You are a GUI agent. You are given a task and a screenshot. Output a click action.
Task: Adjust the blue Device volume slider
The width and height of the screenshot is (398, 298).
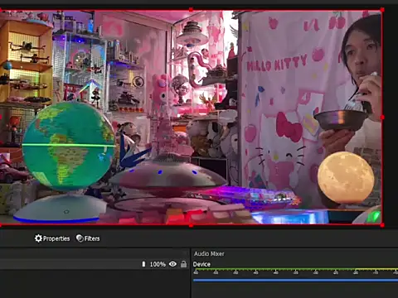[x=295, y=280]
